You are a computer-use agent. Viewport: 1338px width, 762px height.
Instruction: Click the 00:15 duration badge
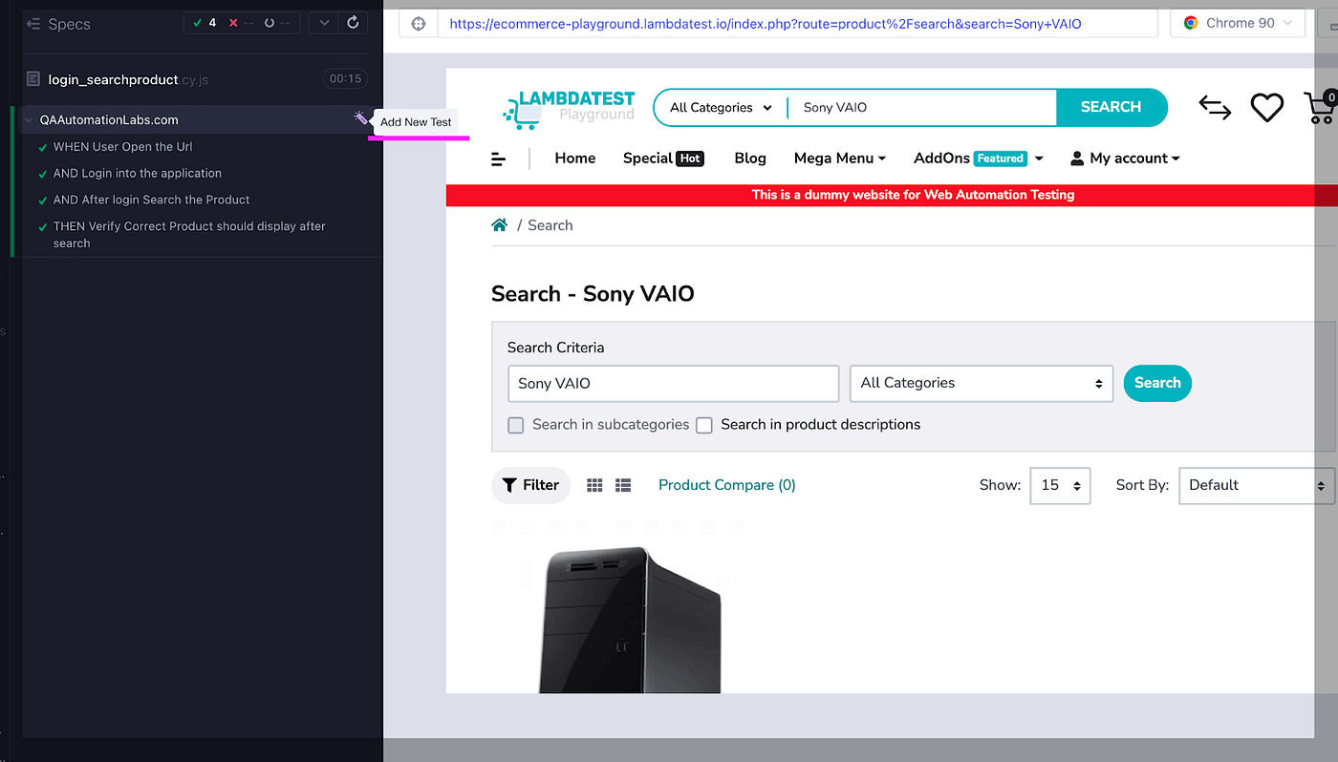pos(345,79)
